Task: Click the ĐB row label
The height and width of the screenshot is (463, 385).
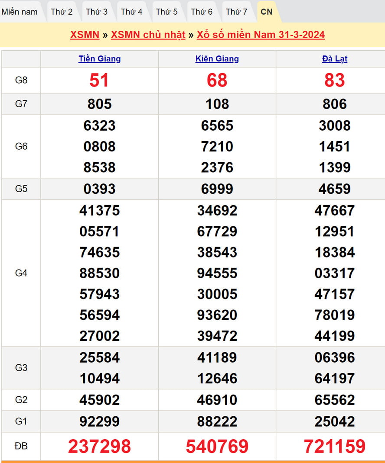Action: tap(21, 446)
